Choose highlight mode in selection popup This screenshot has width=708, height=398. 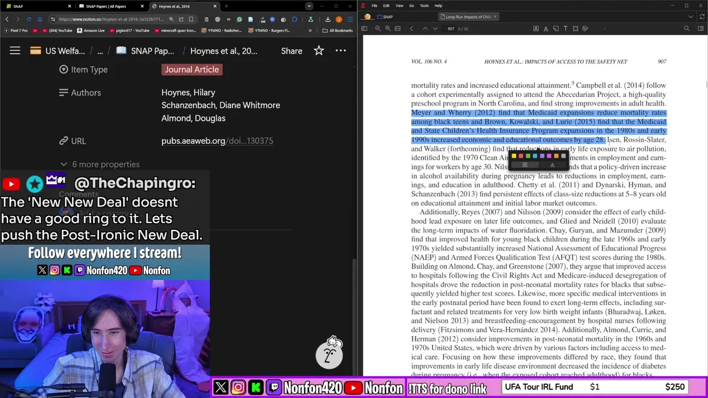(x=525, y=165)
